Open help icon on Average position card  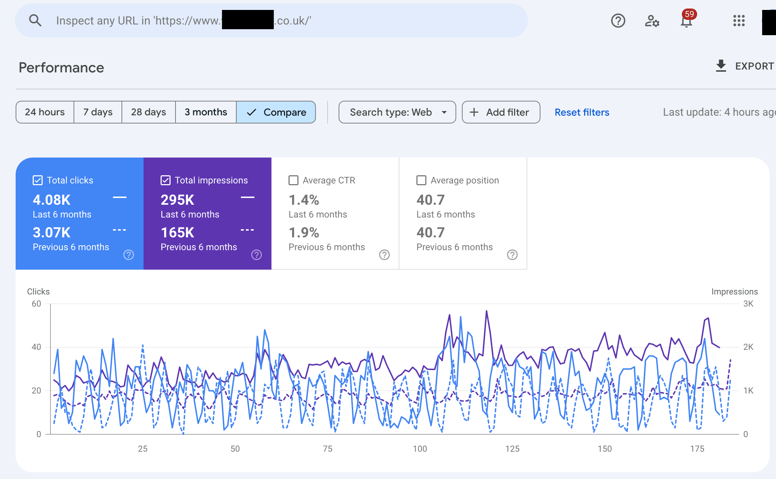point(512,255)
